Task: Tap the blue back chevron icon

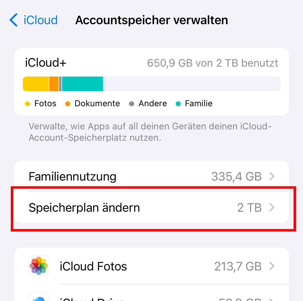Action: tap(14, 20)
